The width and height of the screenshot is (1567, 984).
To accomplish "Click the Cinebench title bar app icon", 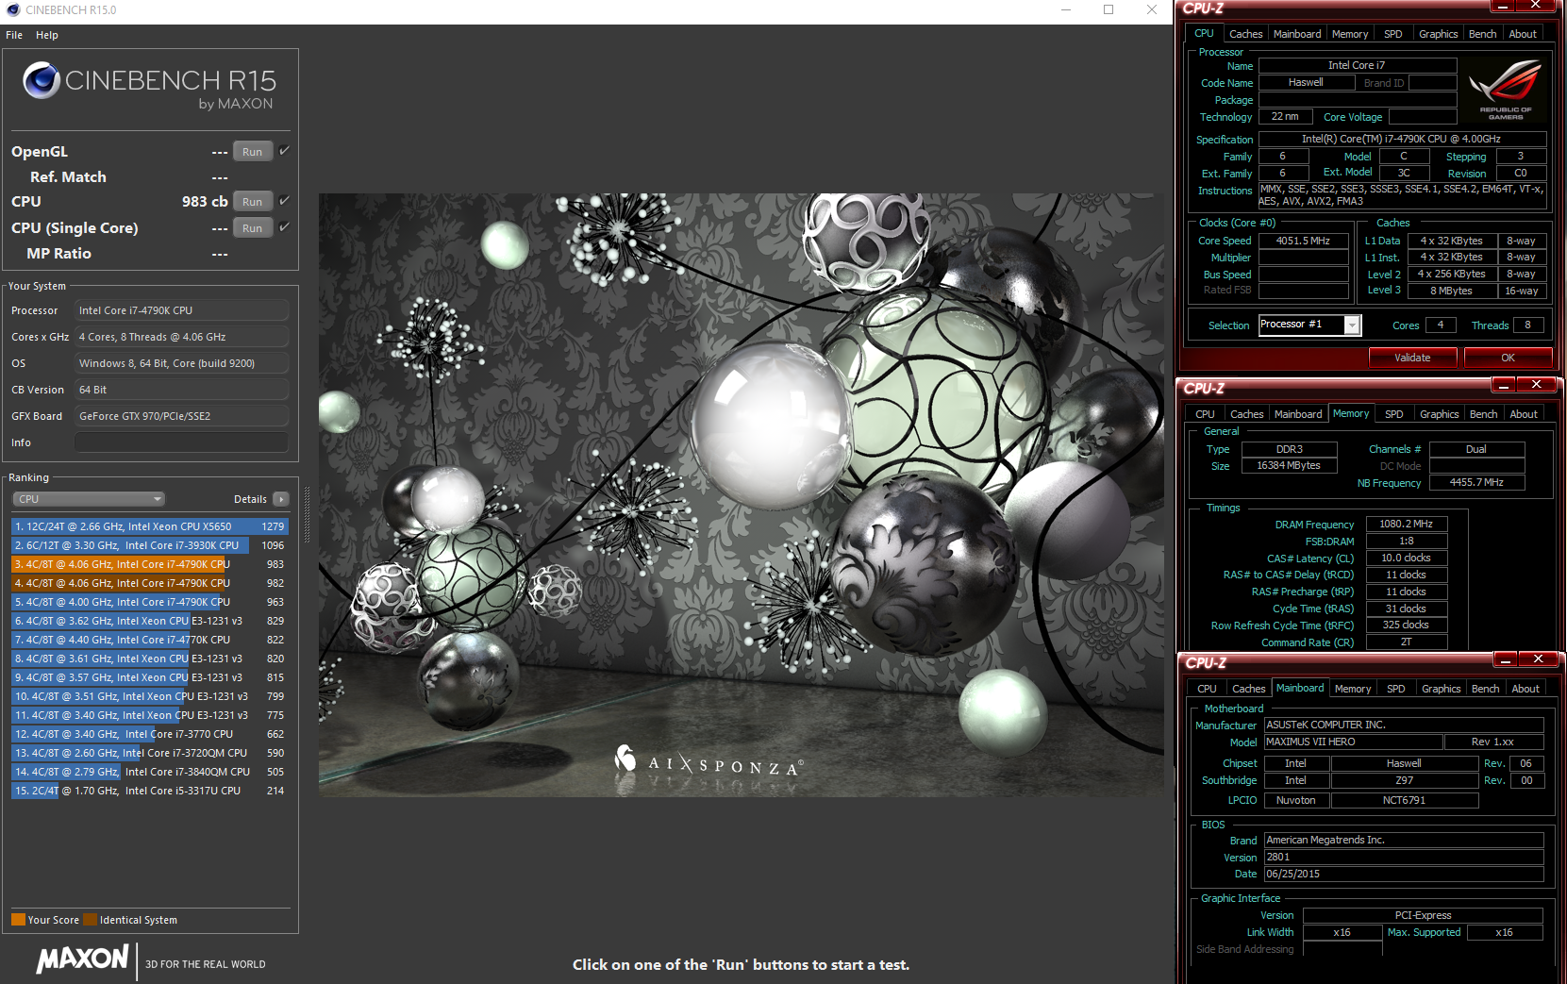I will tap(13, 10).
